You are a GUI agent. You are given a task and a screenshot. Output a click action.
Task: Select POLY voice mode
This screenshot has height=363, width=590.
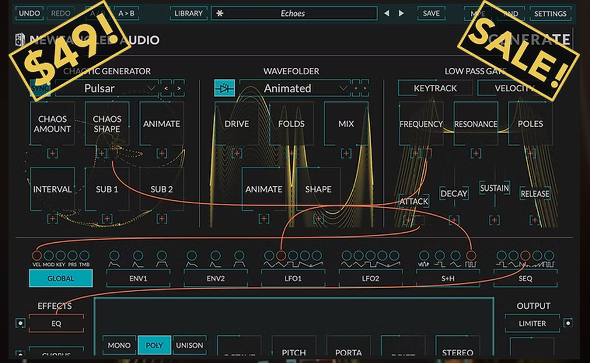click(x=154, y=345)
